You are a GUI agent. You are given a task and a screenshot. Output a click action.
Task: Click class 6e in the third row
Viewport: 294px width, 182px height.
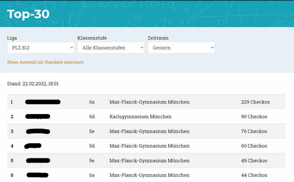(x=92, y=131)
